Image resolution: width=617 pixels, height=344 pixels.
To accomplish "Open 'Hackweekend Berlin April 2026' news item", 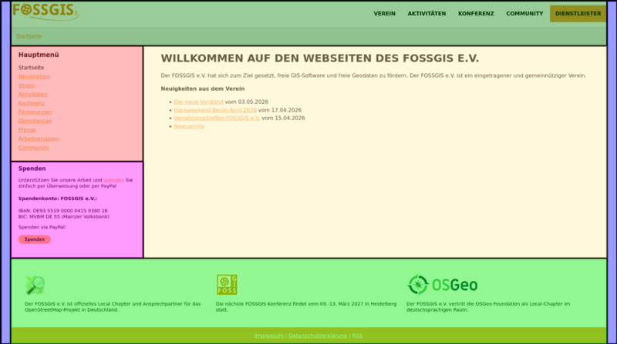I will (215, 110).
